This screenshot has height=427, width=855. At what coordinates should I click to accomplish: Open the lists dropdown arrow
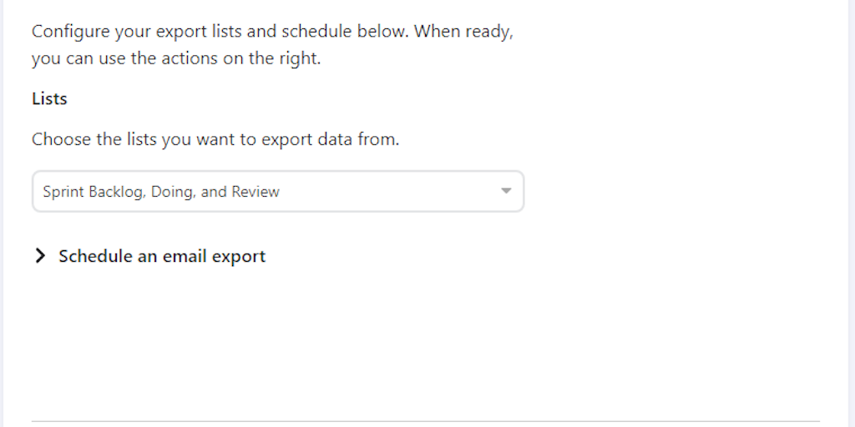[x=505, y=191]
